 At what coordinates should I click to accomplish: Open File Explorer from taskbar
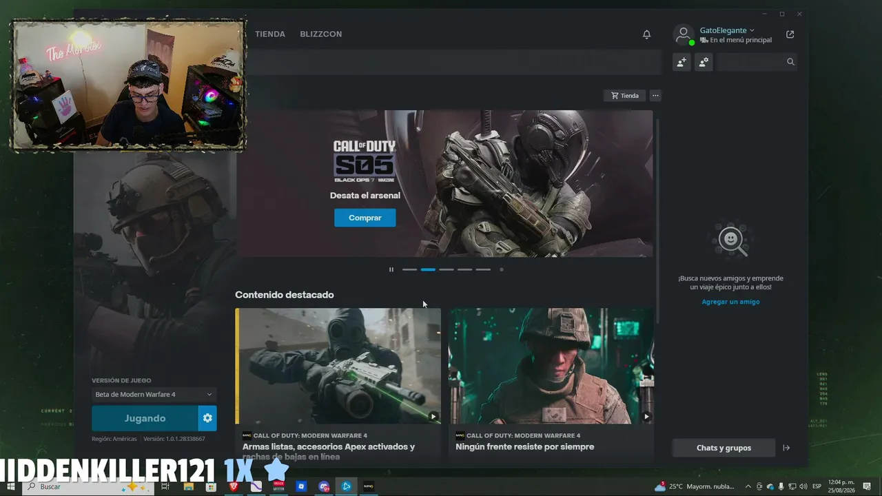point(188,486)
